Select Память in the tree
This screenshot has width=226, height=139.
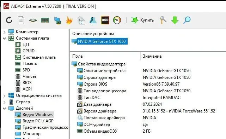point(30,64)
